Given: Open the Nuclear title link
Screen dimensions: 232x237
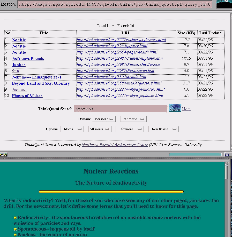Looking at the screenshot, I should (x=19, y=90).
